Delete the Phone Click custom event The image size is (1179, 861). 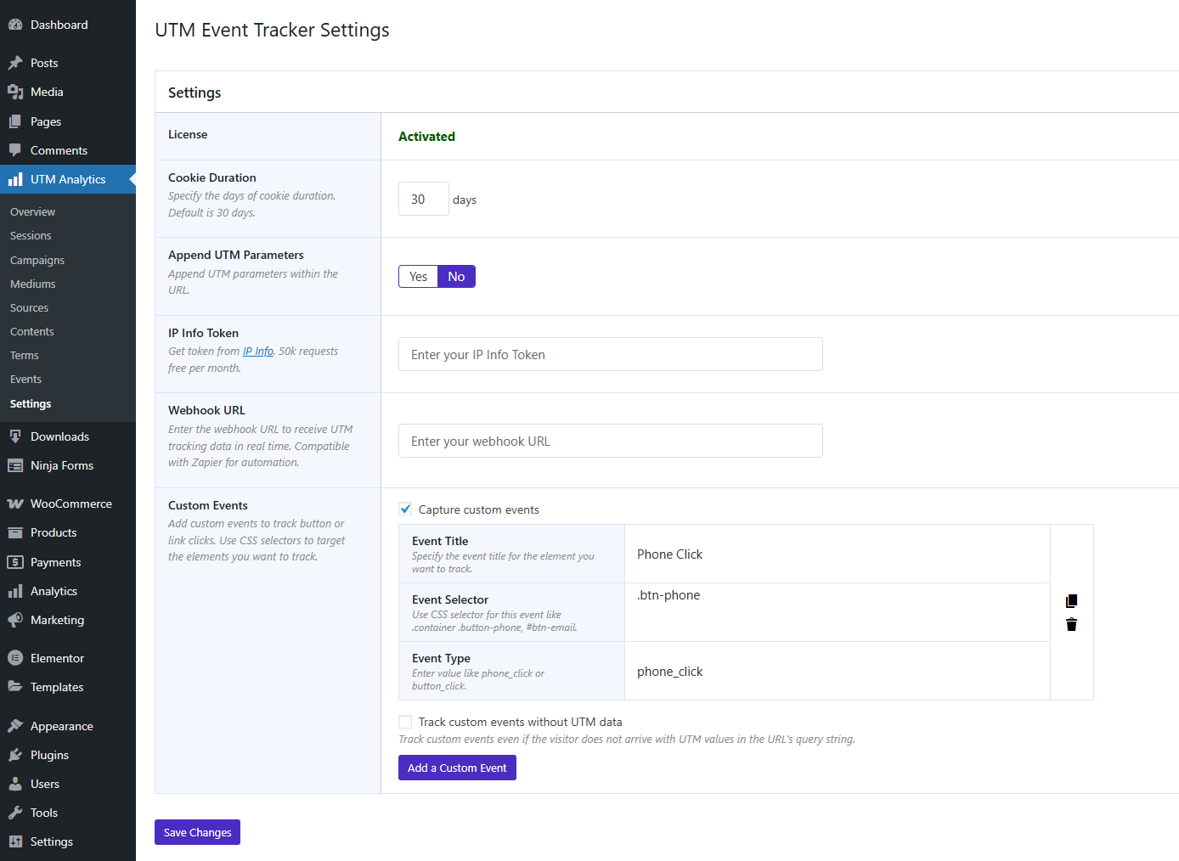1071,624
